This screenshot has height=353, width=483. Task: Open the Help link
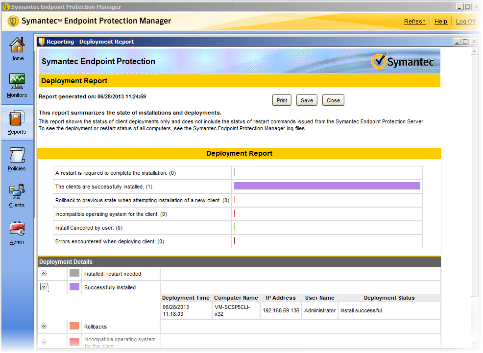tap(440, 21)
